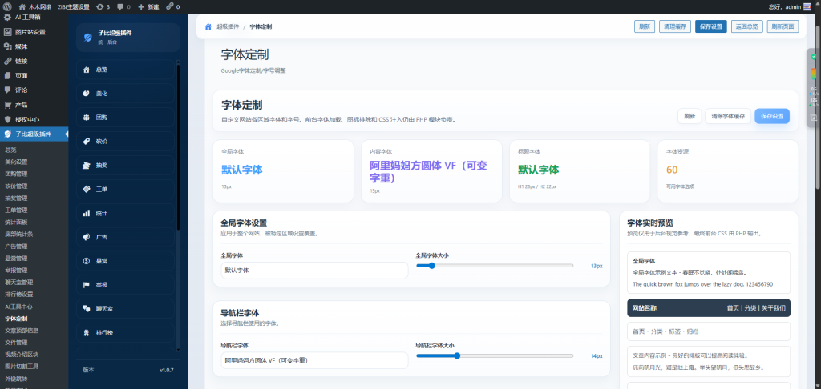Screen dimensions: 821x389
Task: Click 返回总览 button
Action: tap(746, 26)
